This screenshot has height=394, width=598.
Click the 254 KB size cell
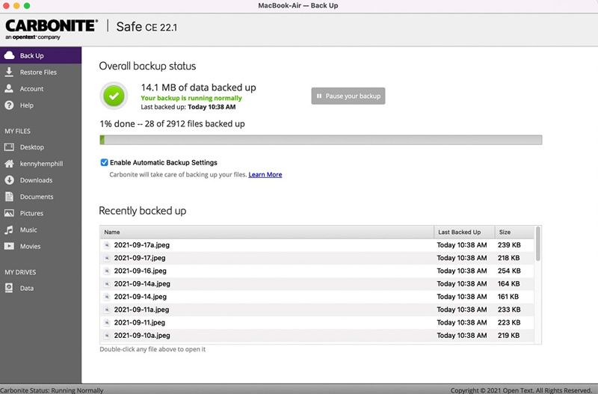click(x=509, y=271)
